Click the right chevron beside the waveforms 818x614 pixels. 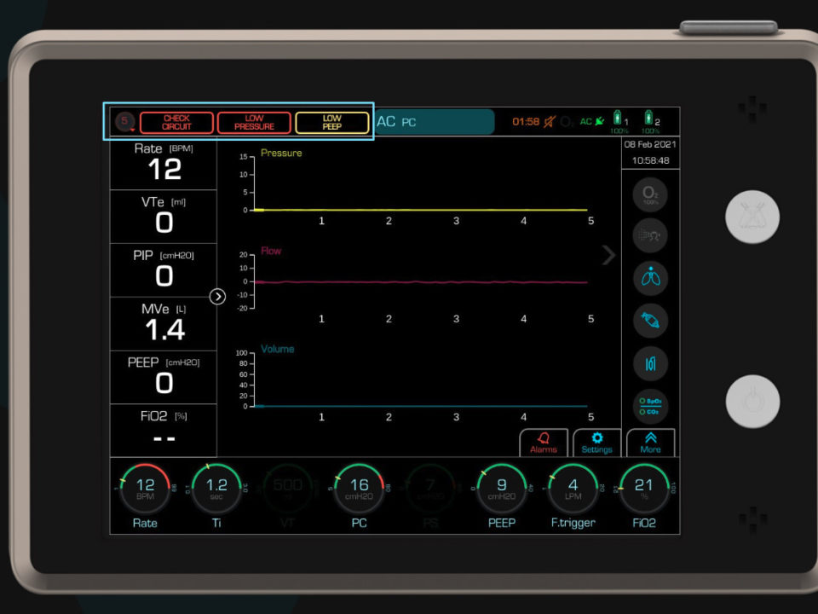[608, 255]
